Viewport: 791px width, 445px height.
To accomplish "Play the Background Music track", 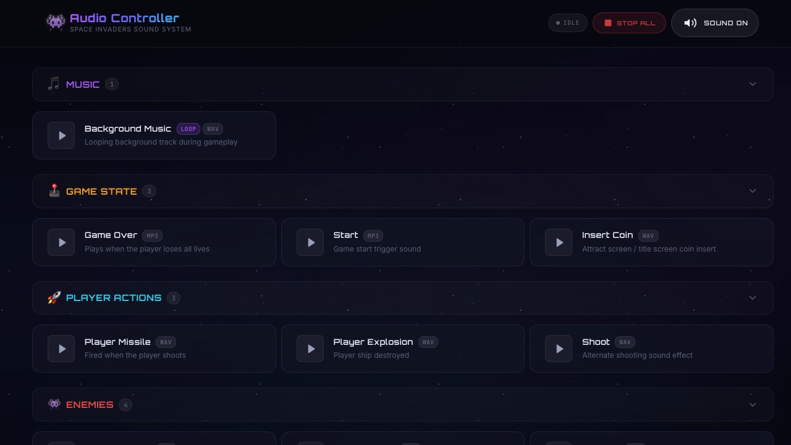I will click(x=61, y=135).
